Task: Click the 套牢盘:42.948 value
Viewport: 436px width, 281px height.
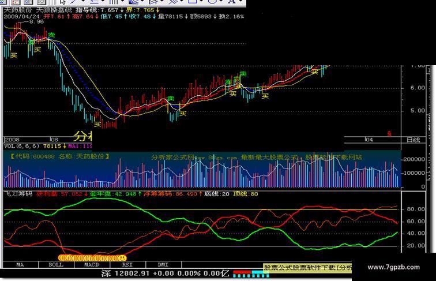Action: 113,194
